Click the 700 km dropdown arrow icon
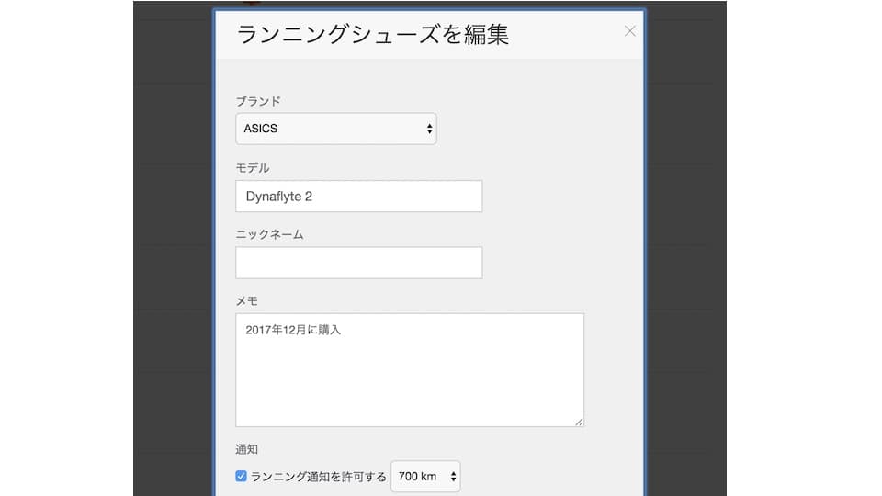This screenshot has height=496, width=882. pos(453,477)
